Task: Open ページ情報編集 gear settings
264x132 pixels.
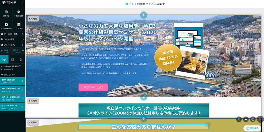Action: pos(6,26)
